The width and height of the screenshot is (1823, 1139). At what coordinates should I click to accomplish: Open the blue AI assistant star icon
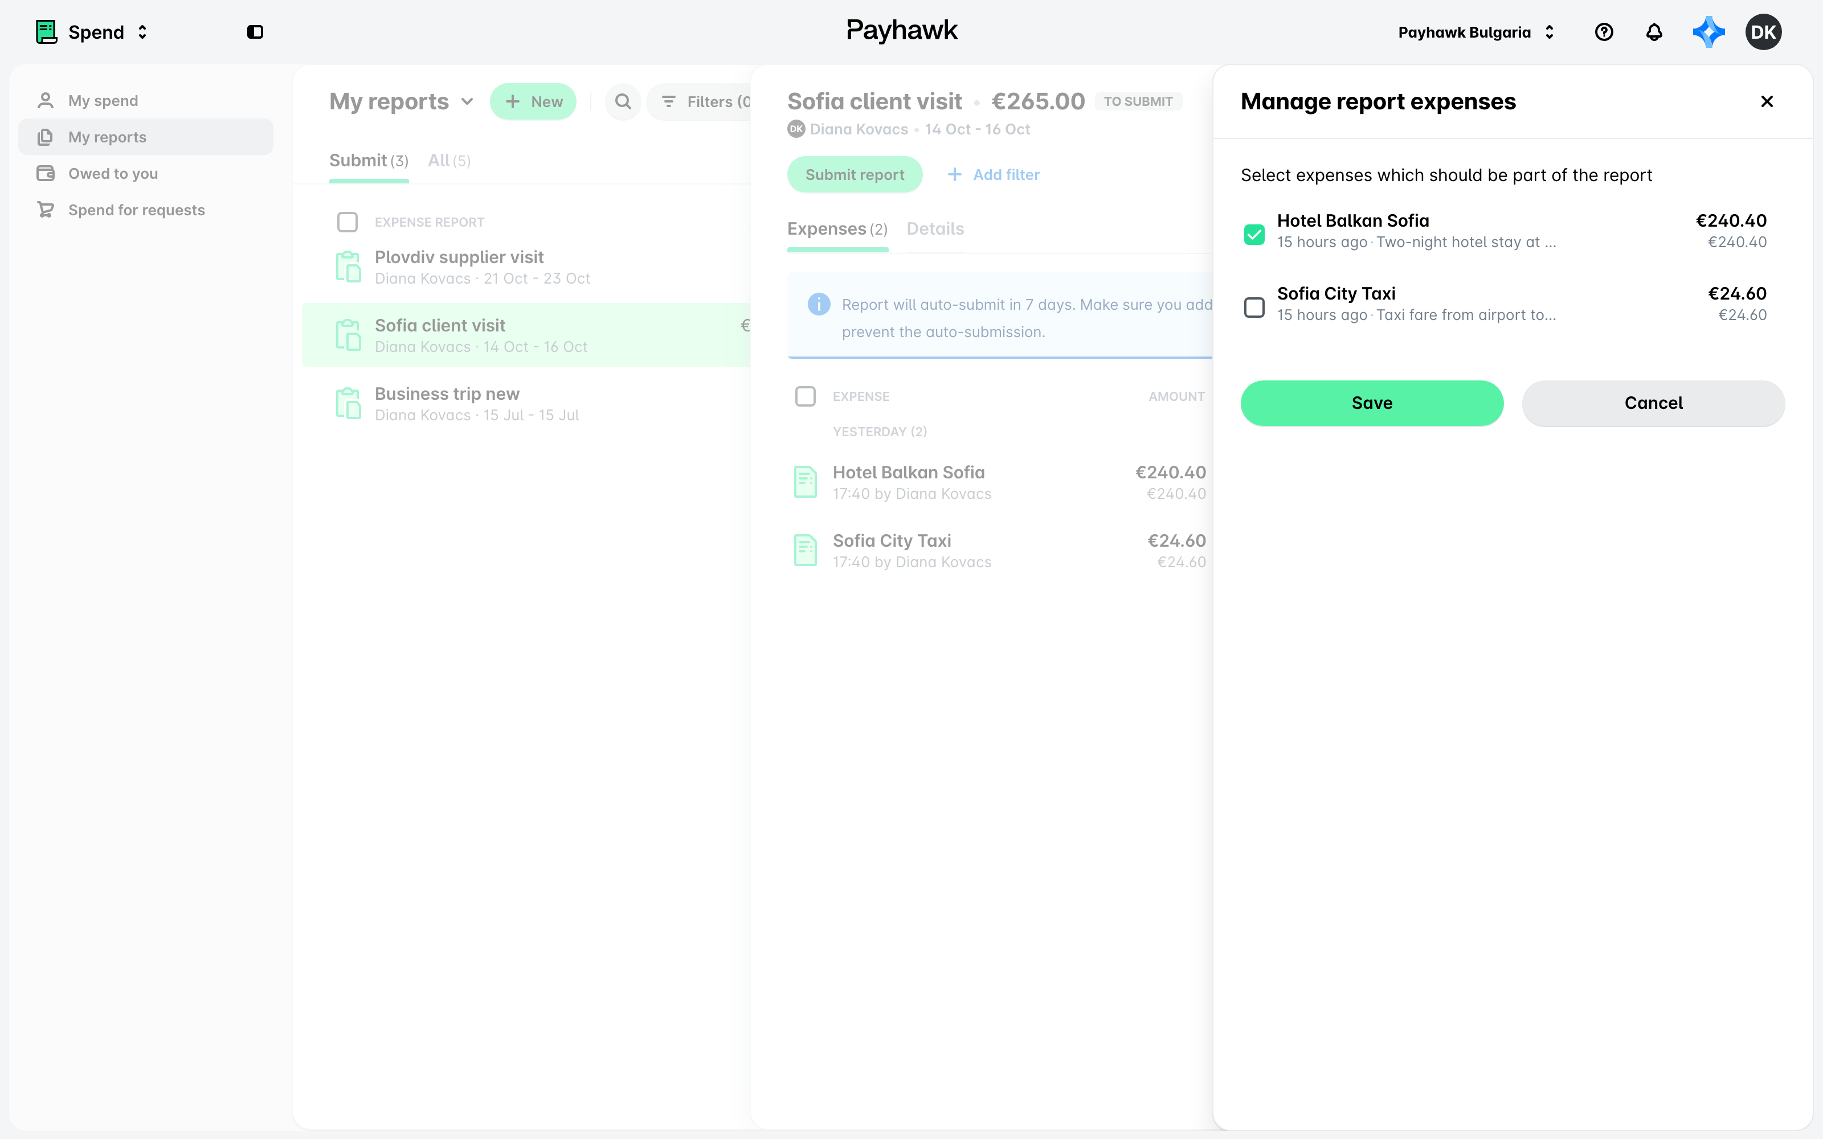click(x=1708, y=32)
